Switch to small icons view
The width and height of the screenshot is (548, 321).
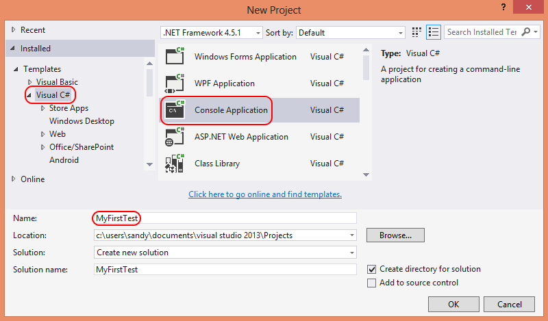click(x=416, y=32)
